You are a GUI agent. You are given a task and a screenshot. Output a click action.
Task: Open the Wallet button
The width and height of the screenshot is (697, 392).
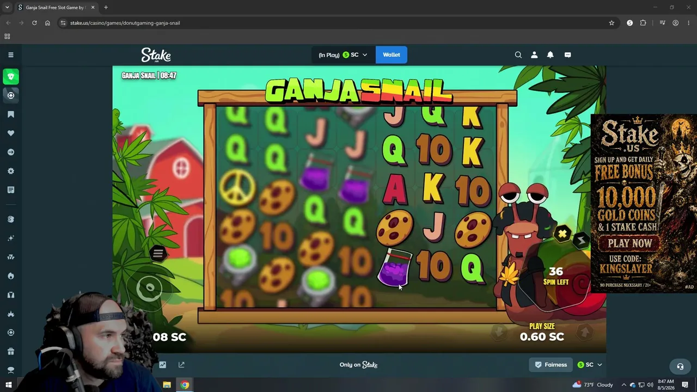click(392, 54)
